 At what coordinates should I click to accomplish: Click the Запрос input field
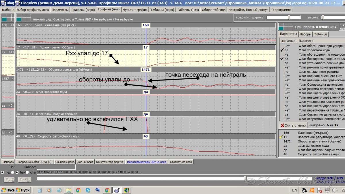tap(56, 167)
